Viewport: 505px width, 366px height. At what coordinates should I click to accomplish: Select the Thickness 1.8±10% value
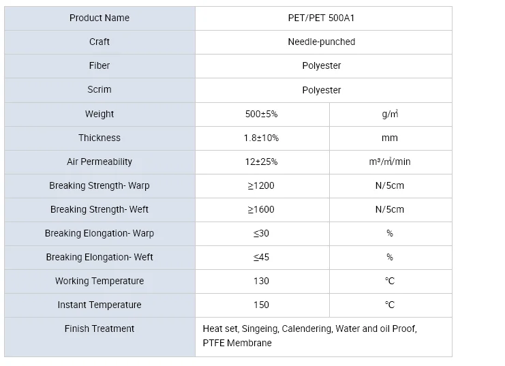[x=262, y=138]
